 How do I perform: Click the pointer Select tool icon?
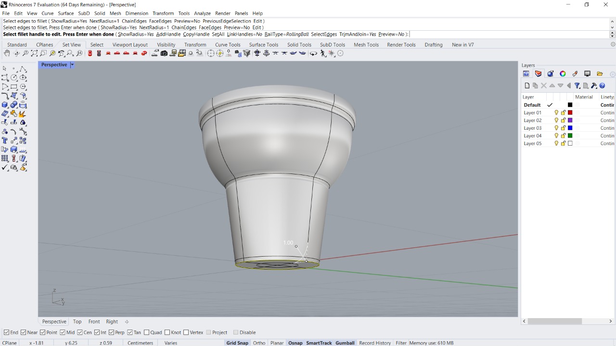5,69
